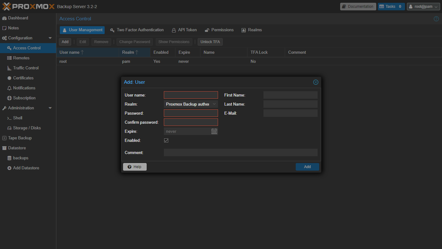This screenshot has height=249, width=442.
Task: Switch to the Realms tab
Action: [x=252, y=30]
